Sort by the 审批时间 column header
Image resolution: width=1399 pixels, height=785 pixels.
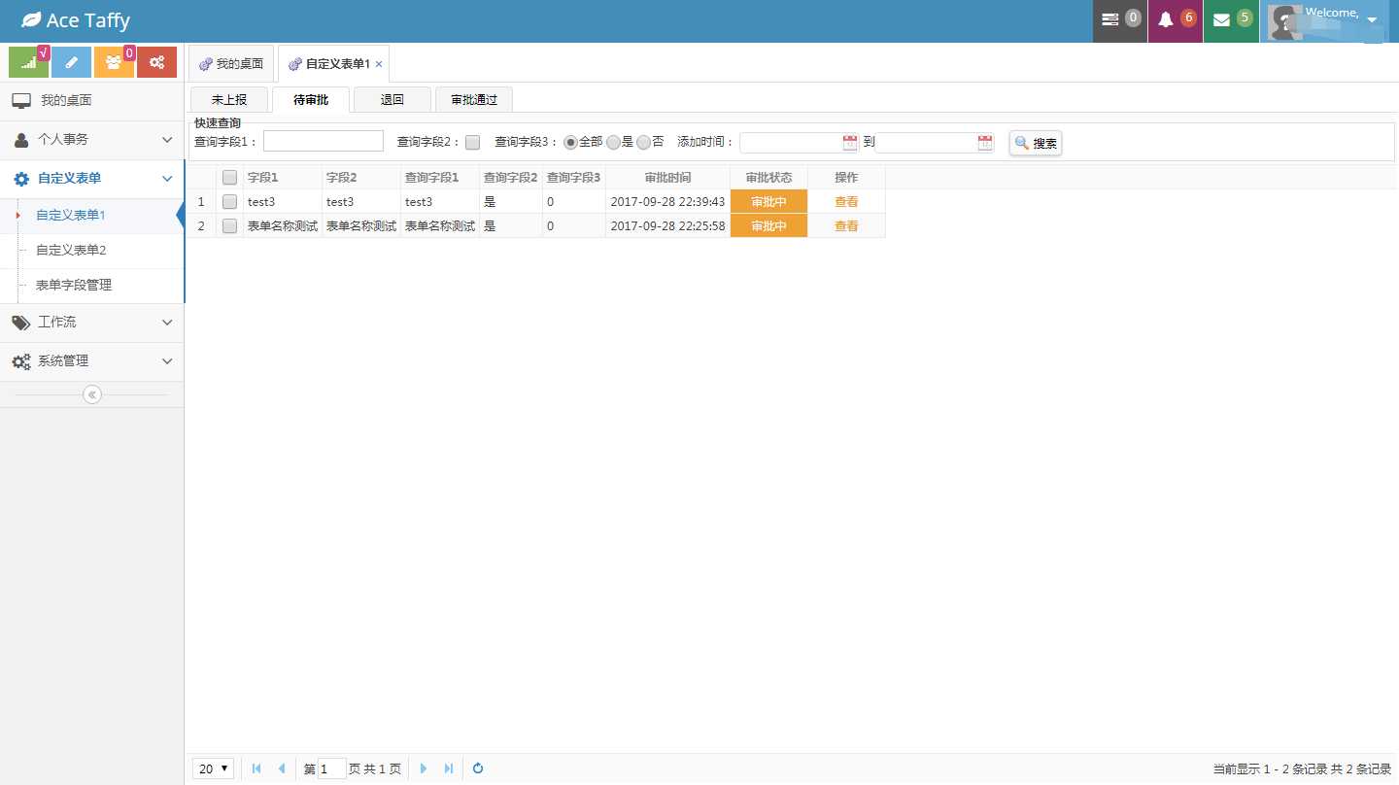pyautogui.click(x=667, y=177)
